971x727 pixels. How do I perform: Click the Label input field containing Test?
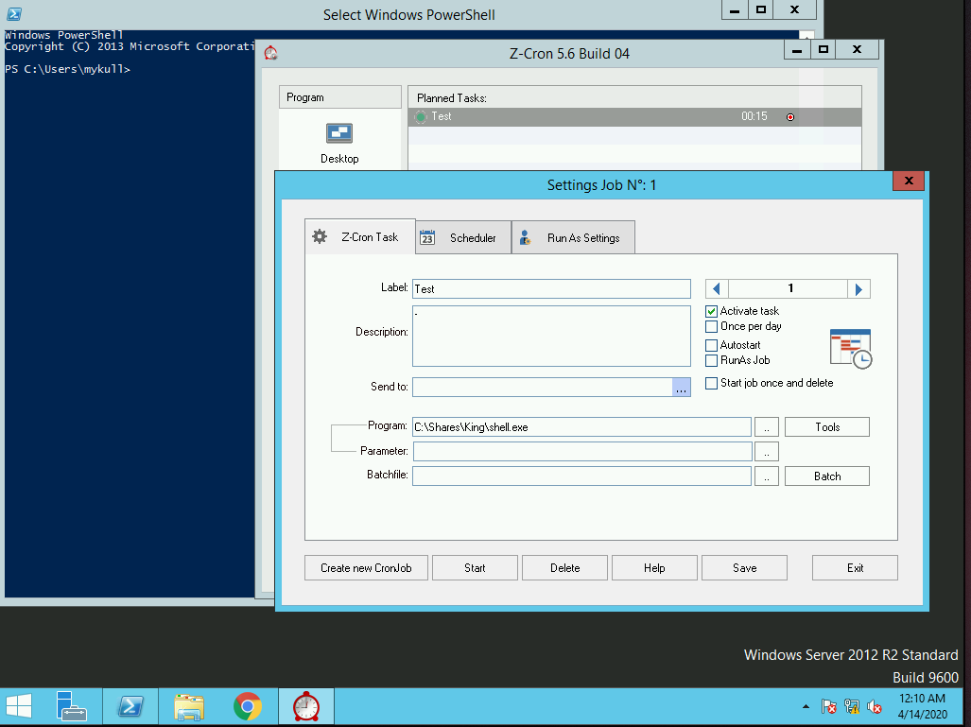tap(551, 288)
